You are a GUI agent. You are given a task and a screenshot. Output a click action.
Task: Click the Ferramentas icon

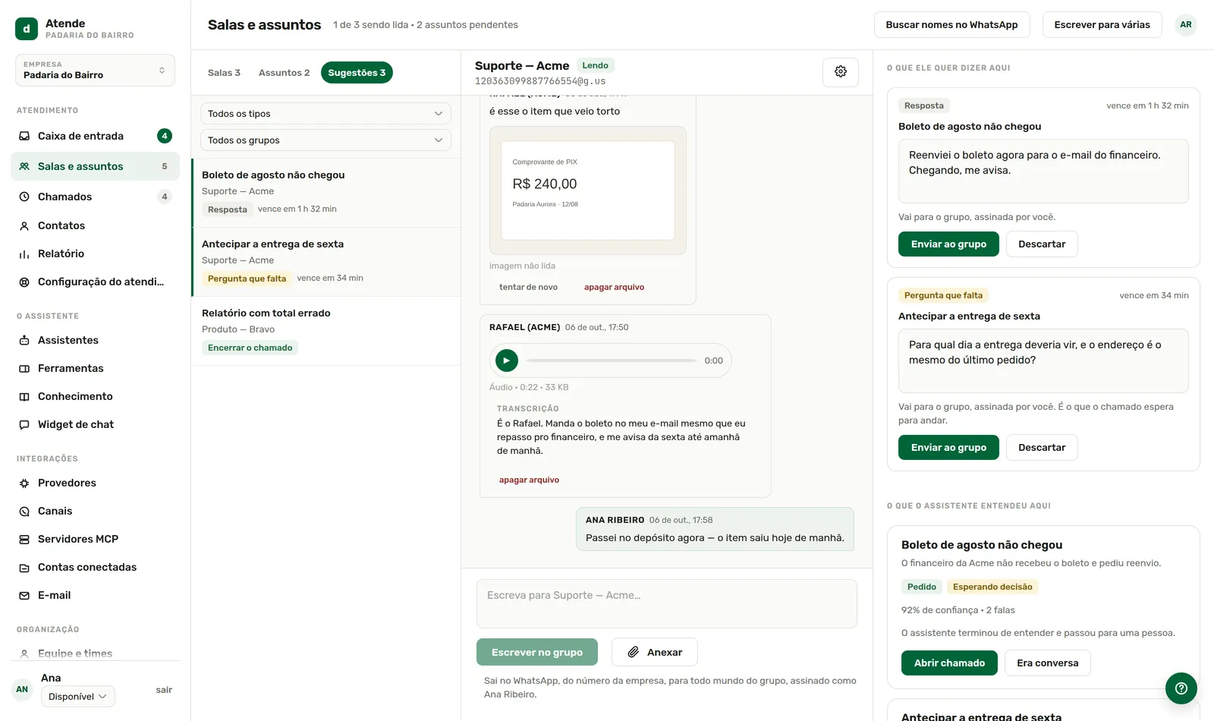pos(24,368)
